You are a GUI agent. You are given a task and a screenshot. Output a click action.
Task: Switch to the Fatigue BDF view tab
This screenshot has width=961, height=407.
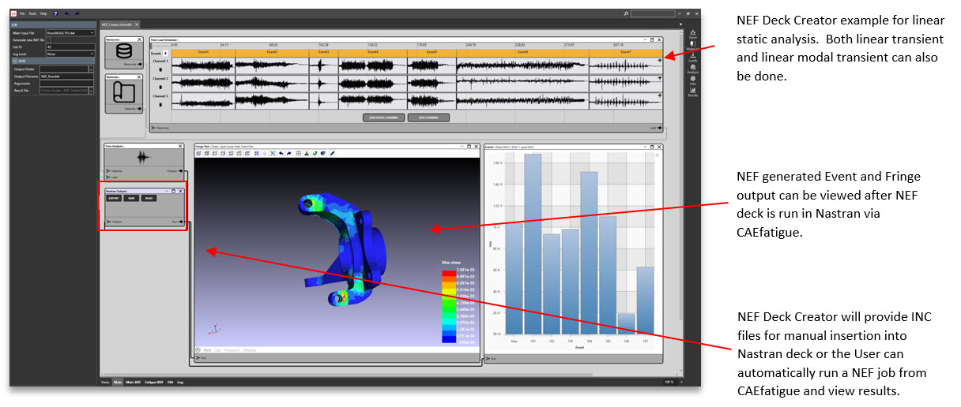[154, 382]
